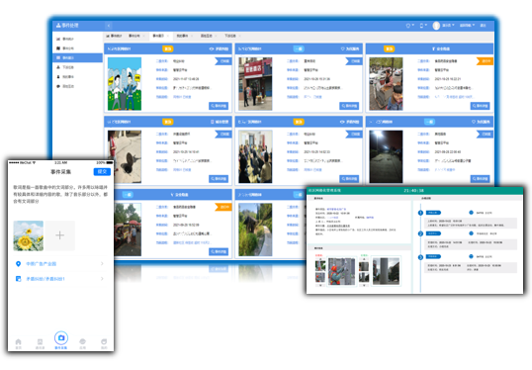Open the phone device dropdown in the header

[423, 26]
